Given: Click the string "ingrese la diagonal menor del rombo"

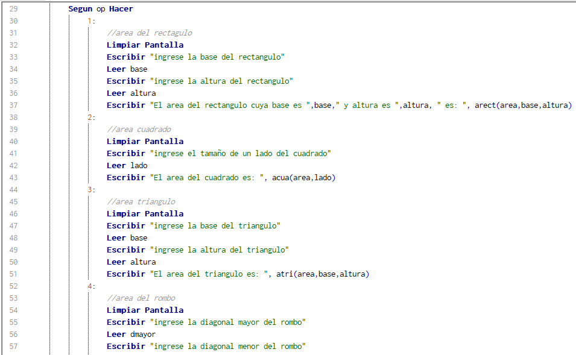Looking at the screenshot, I should 228,347.
